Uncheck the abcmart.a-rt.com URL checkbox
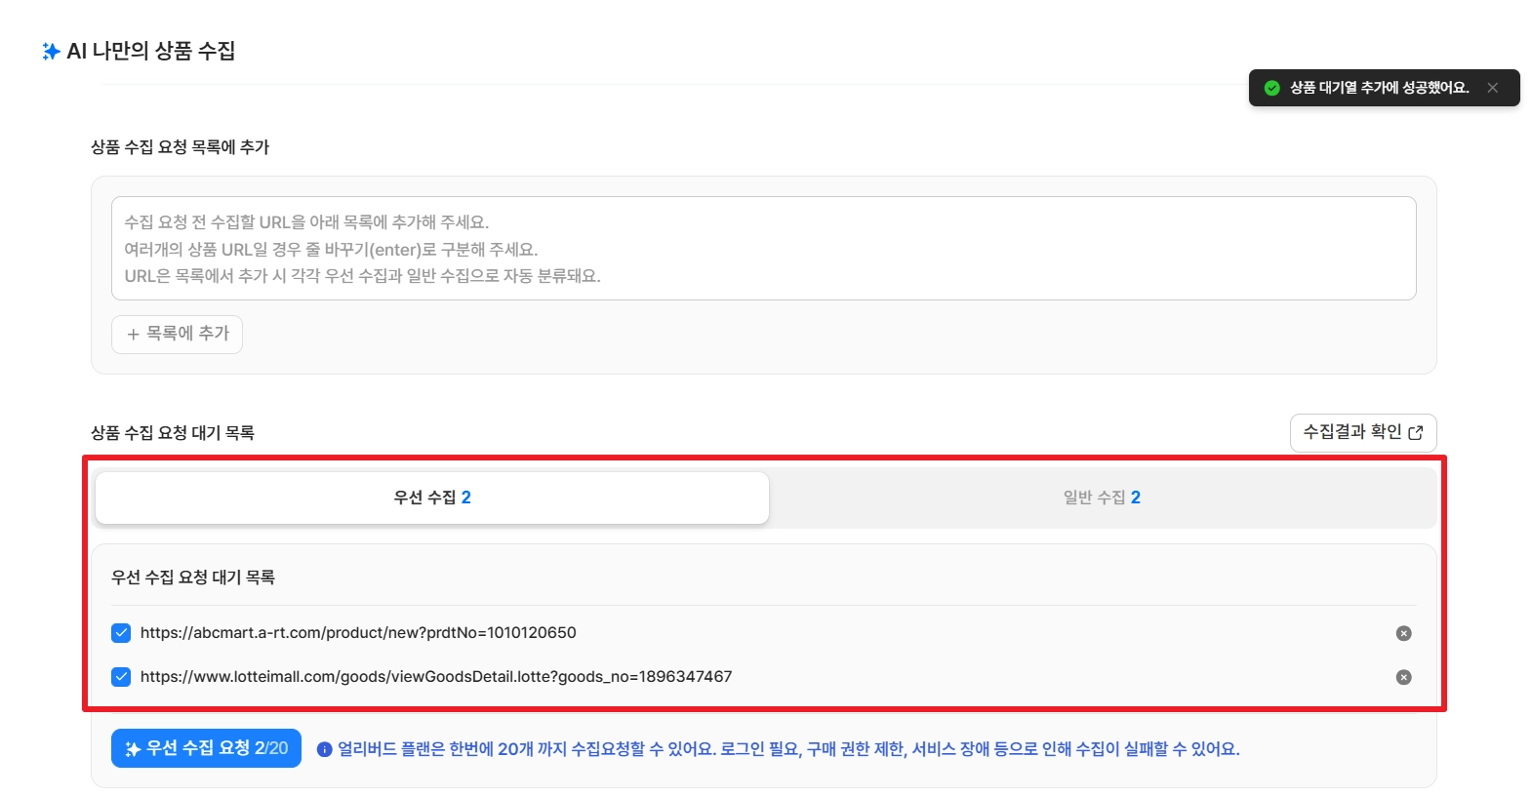Viewport: 1532px width, 797px height. pyautogui.click(x=121, y=633)
